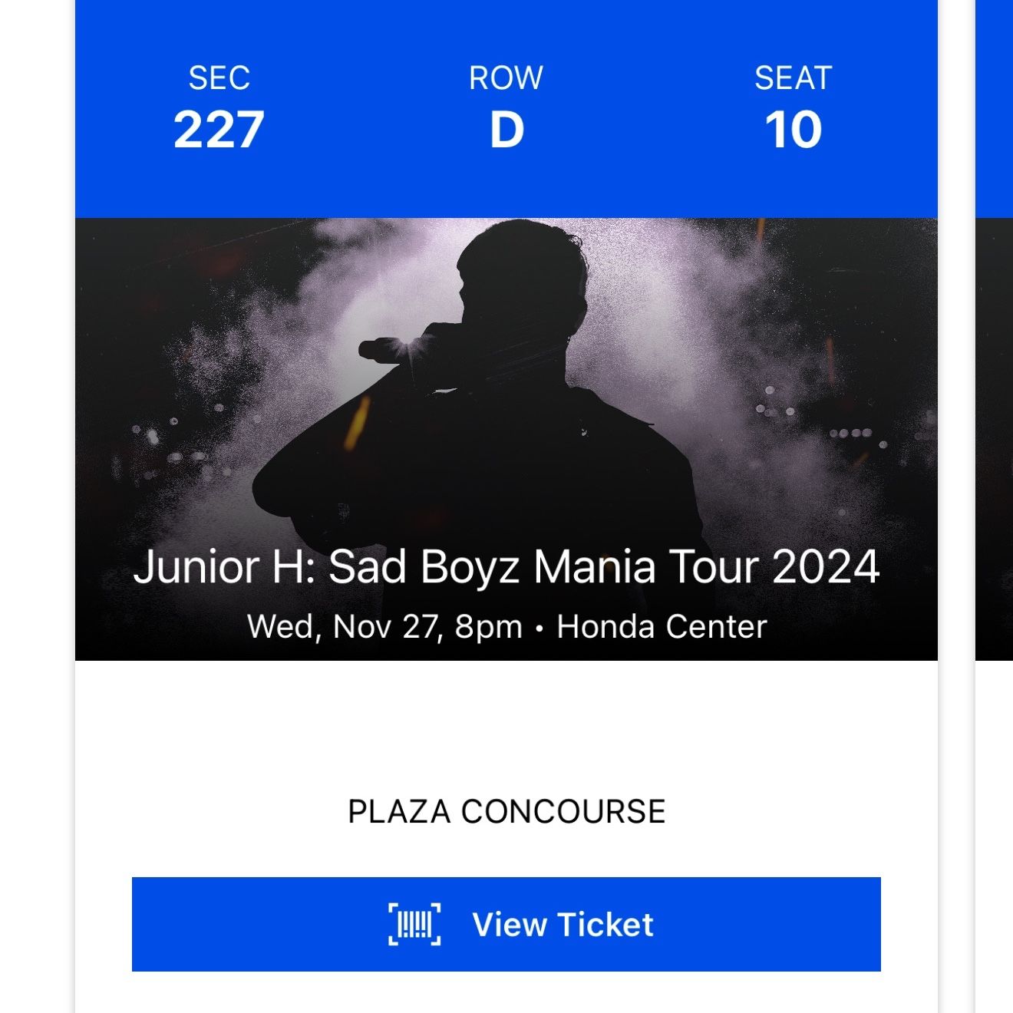Open the Junior H concert silhouette photo
This screenshot has width=1013, height=1013.
click(x=506, y=439)
